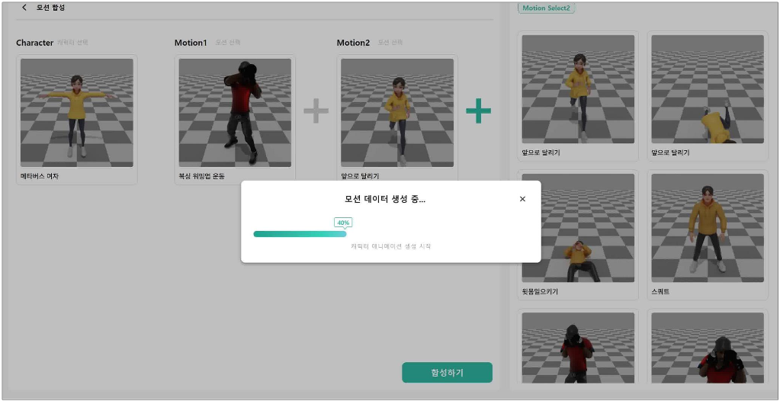Click the 모션 선택 label next to Motion1
The image size is (780, 401).
coord(228,43)
